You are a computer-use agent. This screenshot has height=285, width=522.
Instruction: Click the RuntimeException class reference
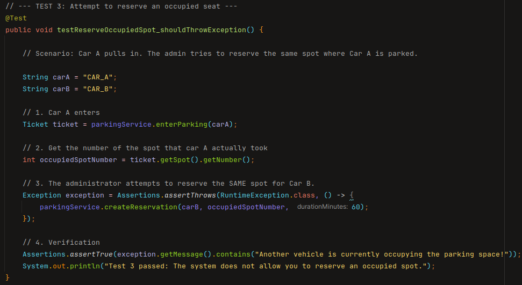255,195
